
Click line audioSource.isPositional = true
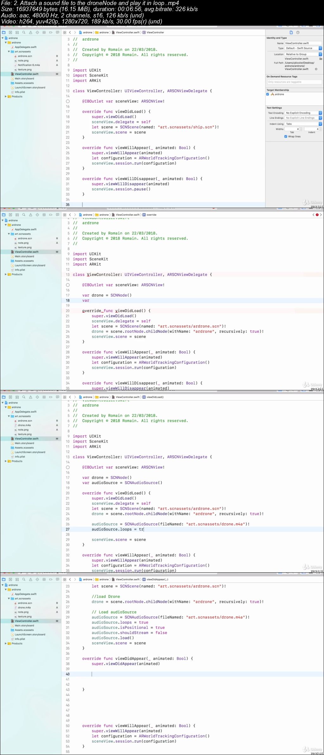pos(128,628)
